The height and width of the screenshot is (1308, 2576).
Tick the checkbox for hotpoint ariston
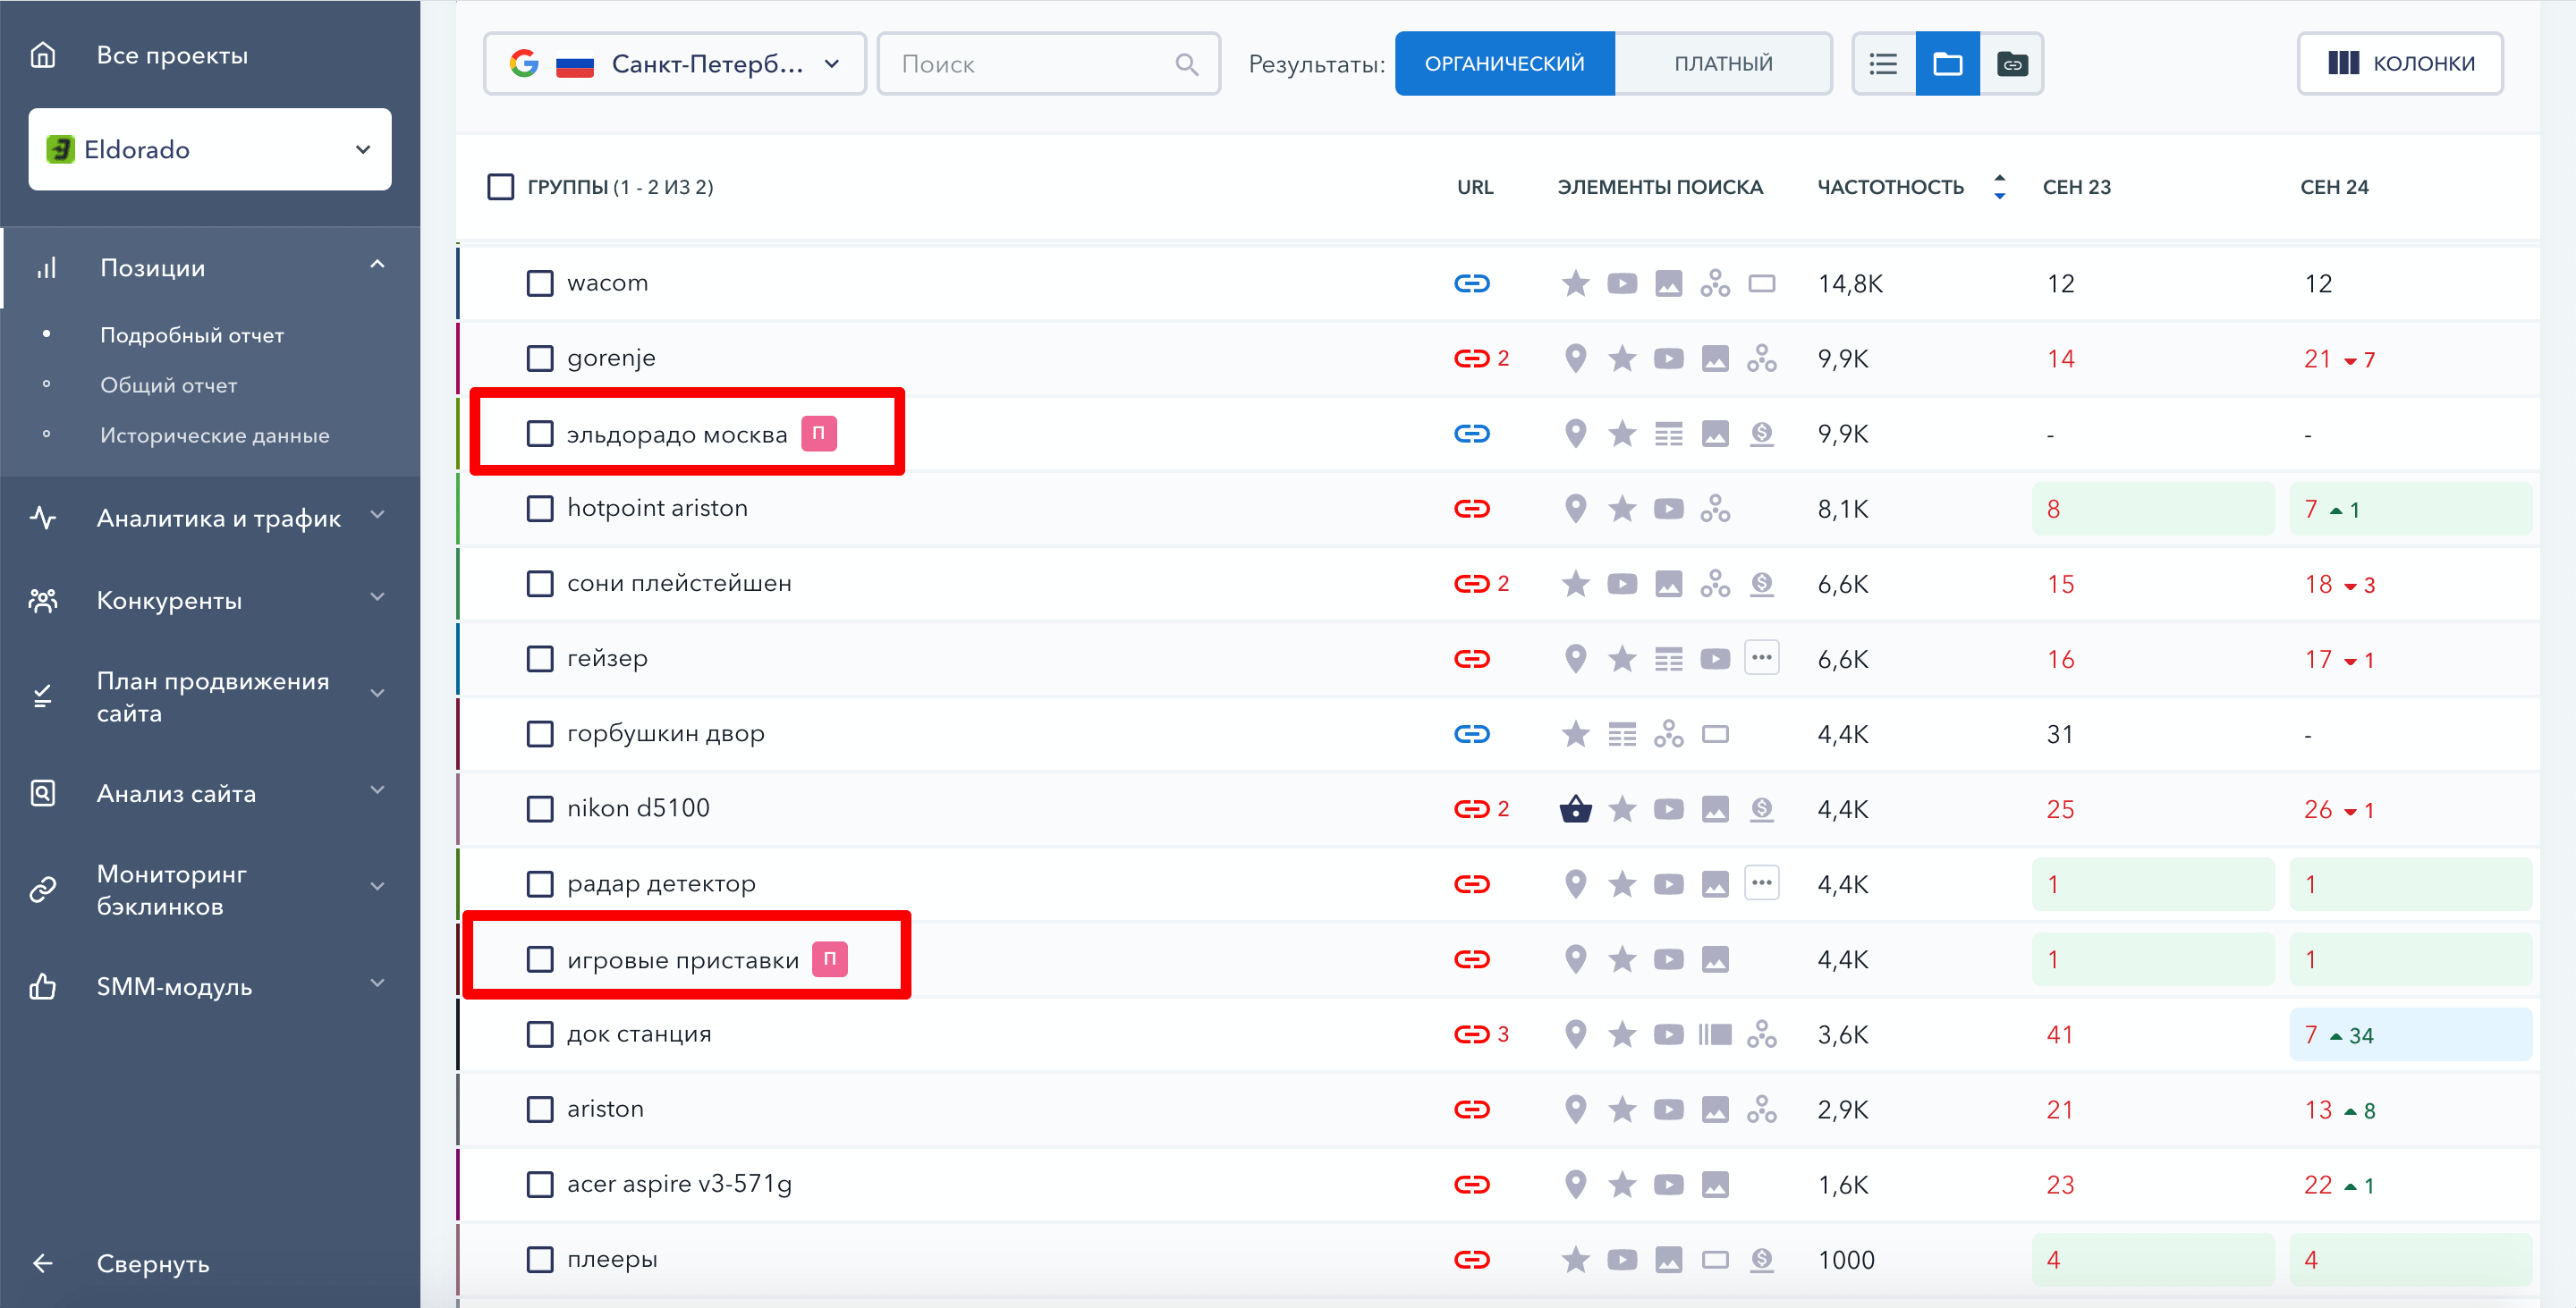pos(540,509)
